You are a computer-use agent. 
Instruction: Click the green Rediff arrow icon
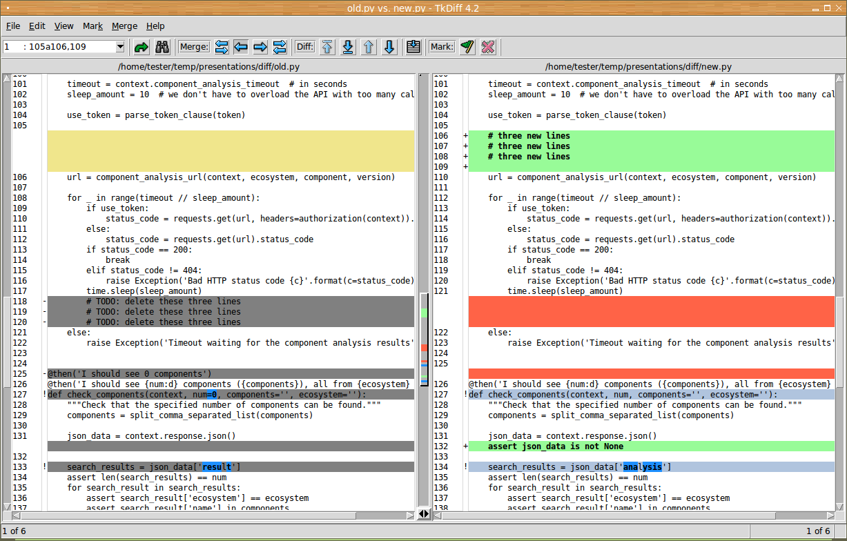coord(142,47)
